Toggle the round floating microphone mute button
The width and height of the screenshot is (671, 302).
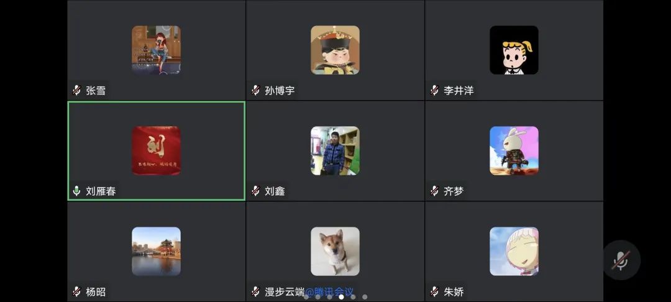[621, 260]
